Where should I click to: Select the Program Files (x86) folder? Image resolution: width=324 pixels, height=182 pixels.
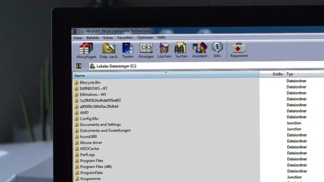[96, 167]
